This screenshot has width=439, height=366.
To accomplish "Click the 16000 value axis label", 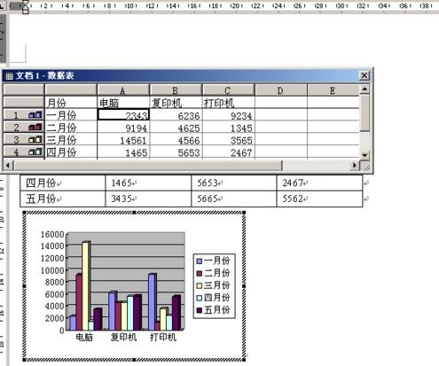I will coord(52,234).
